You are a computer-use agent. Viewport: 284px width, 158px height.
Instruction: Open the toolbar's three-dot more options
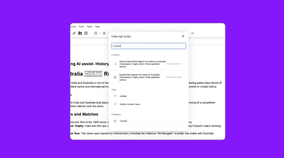193,33
